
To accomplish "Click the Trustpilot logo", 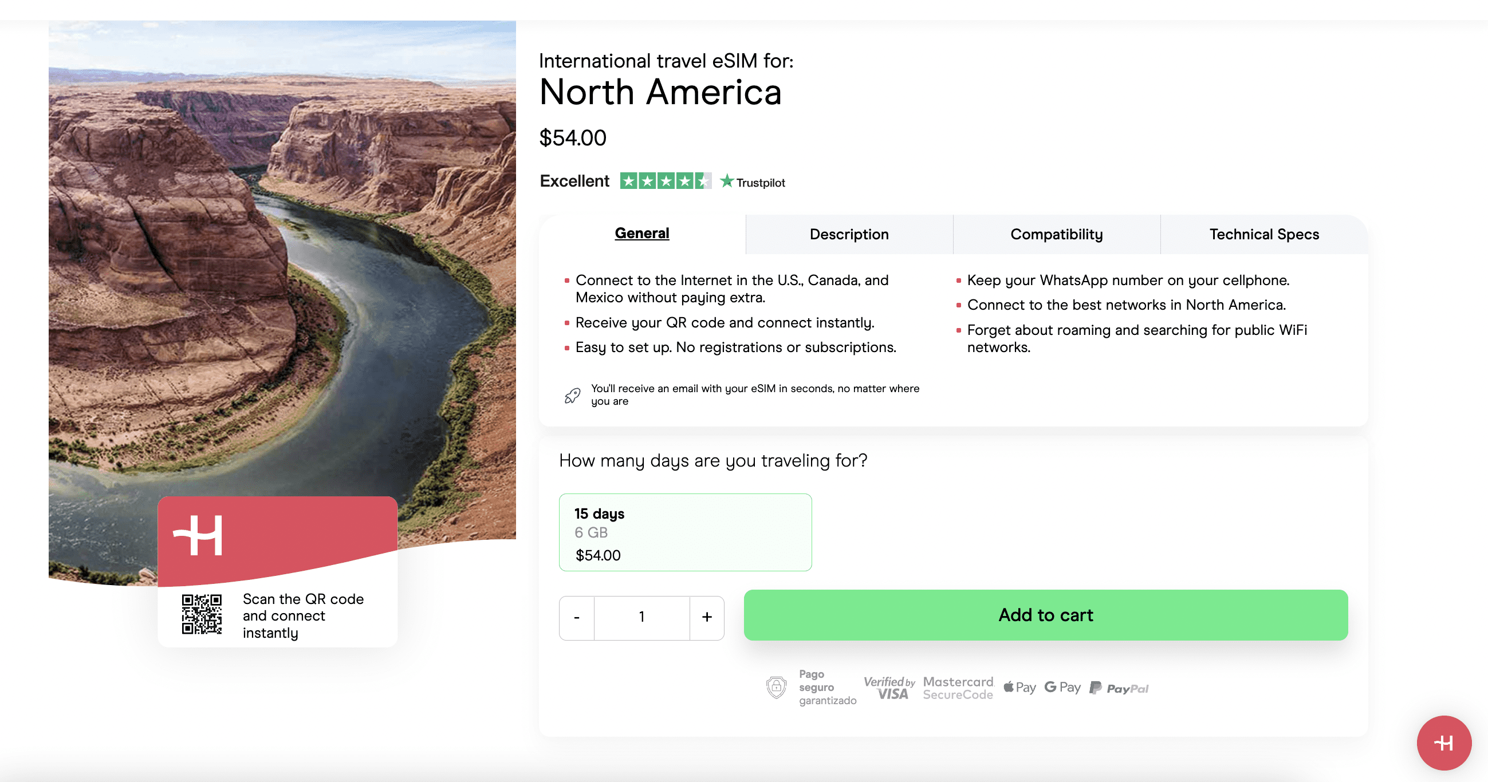I will point(753,183).
